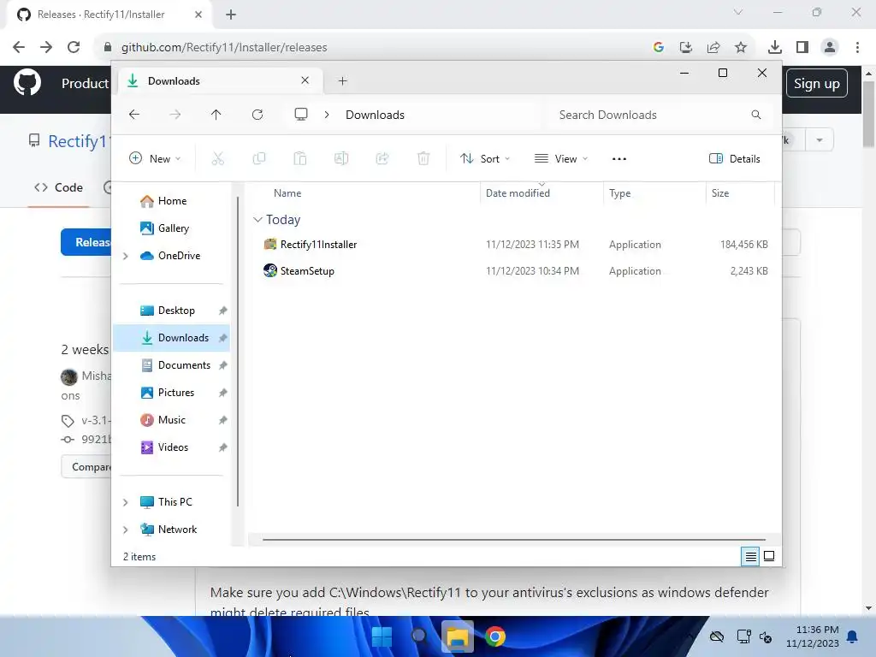This screenshot has width=876, height=657.
Task: Open GitHub home via Octocat logo
Action: coord(27,83)
